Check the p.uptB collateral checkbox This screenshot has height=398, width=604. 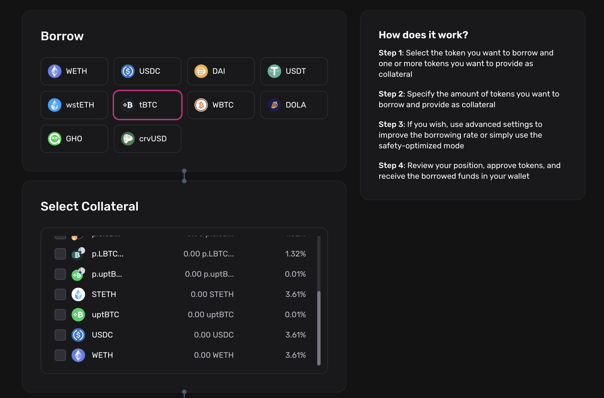click(60, 274)
